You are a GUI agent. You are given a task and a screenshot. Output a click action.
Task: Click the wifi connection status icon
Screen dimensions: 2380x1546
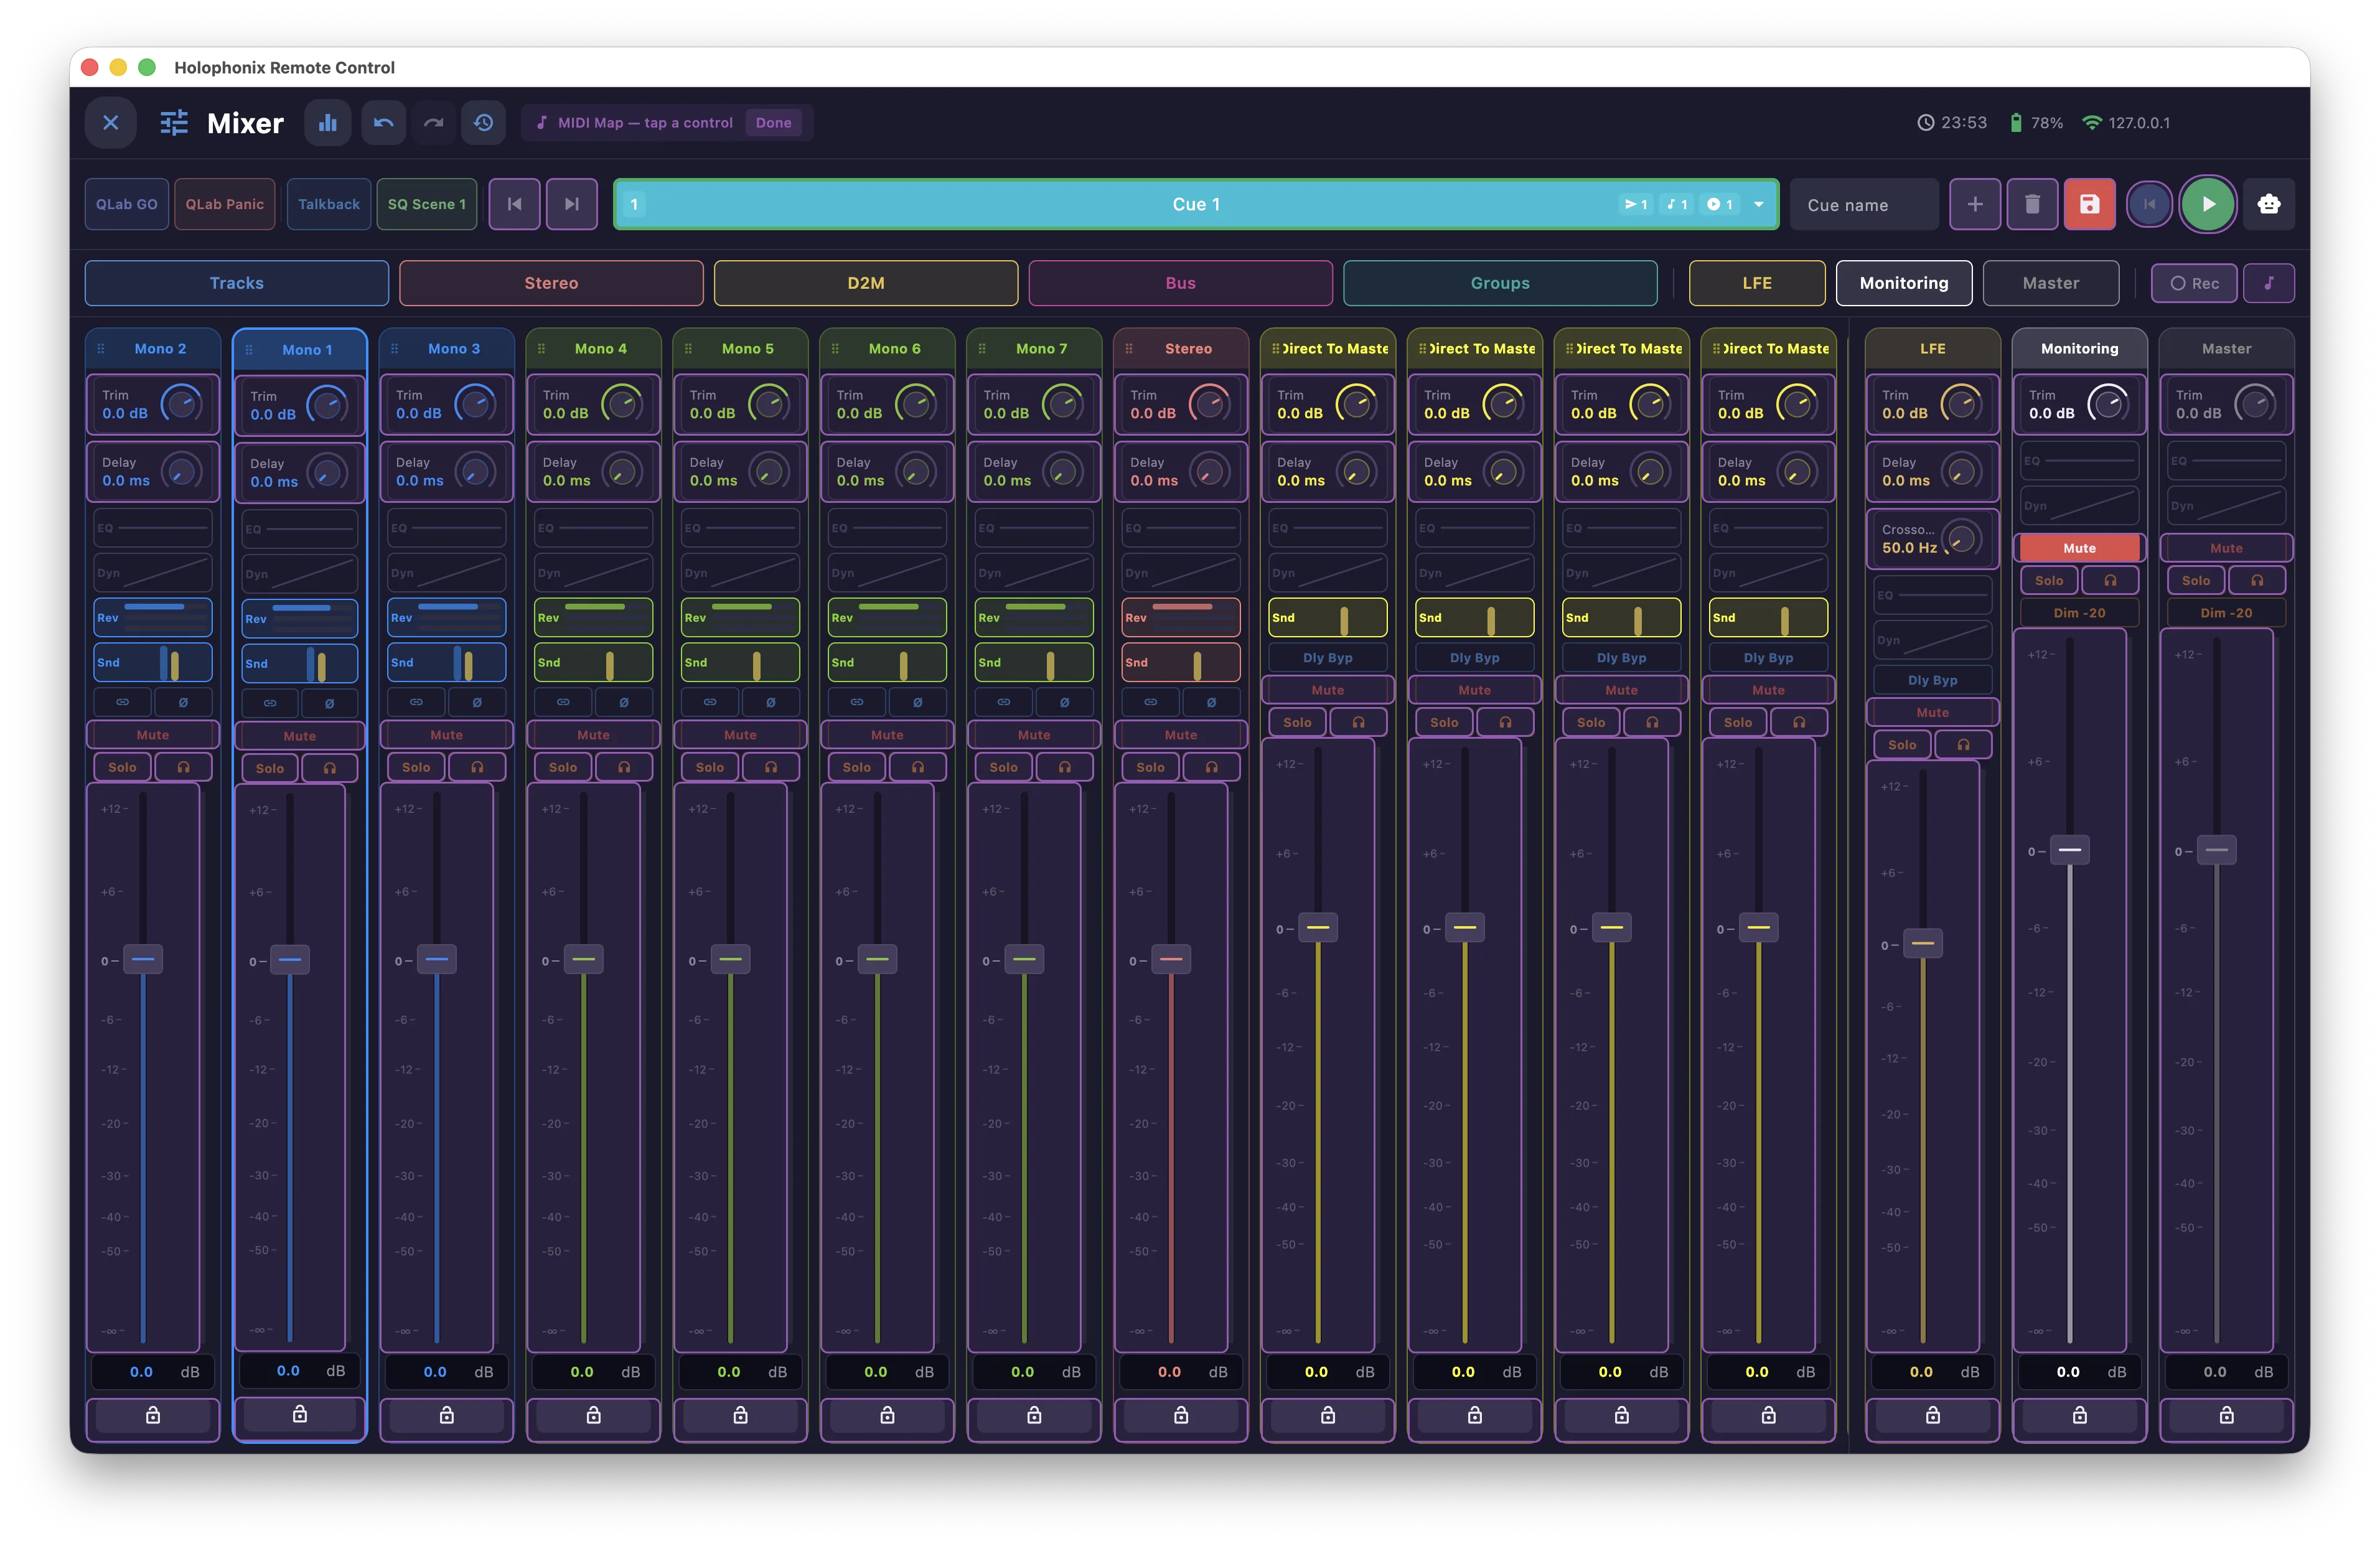(x=2092, y=123)
